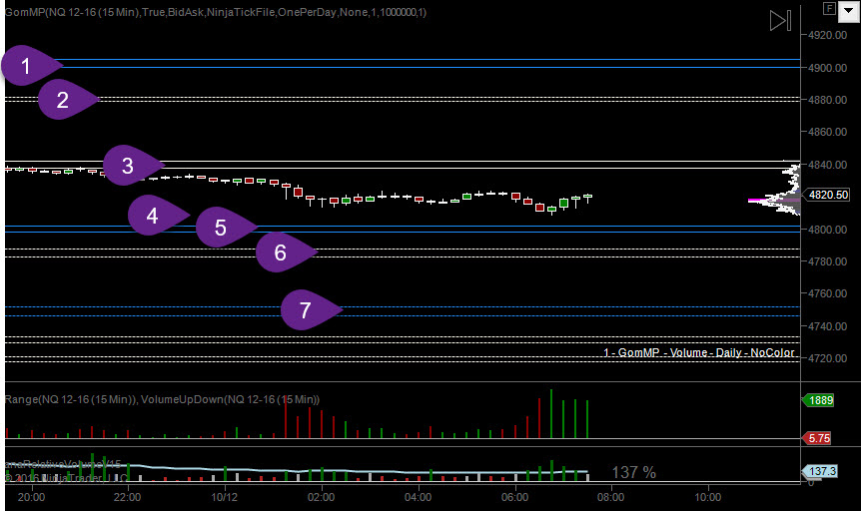Click the 137.3 relative volume marker
Screen dimensions: 861x511
click(820, 471)
